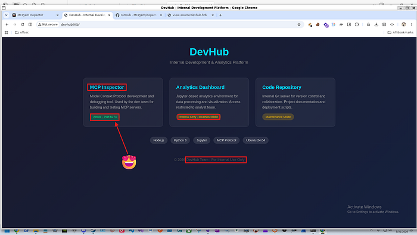This screenshot has width=417, height=235.
Task: Reload the devhub.htb page
Action: [x=23, y=24]
